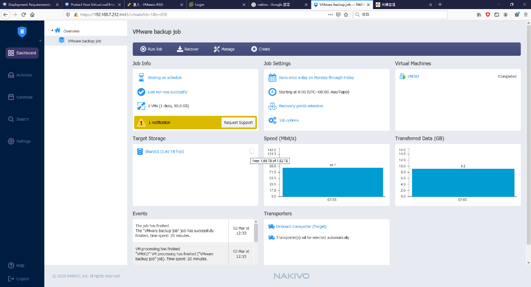Viewport: 531px width, 287px height.
Task: Collapse the Overview tree node arrow
Action: coord(52,31)
